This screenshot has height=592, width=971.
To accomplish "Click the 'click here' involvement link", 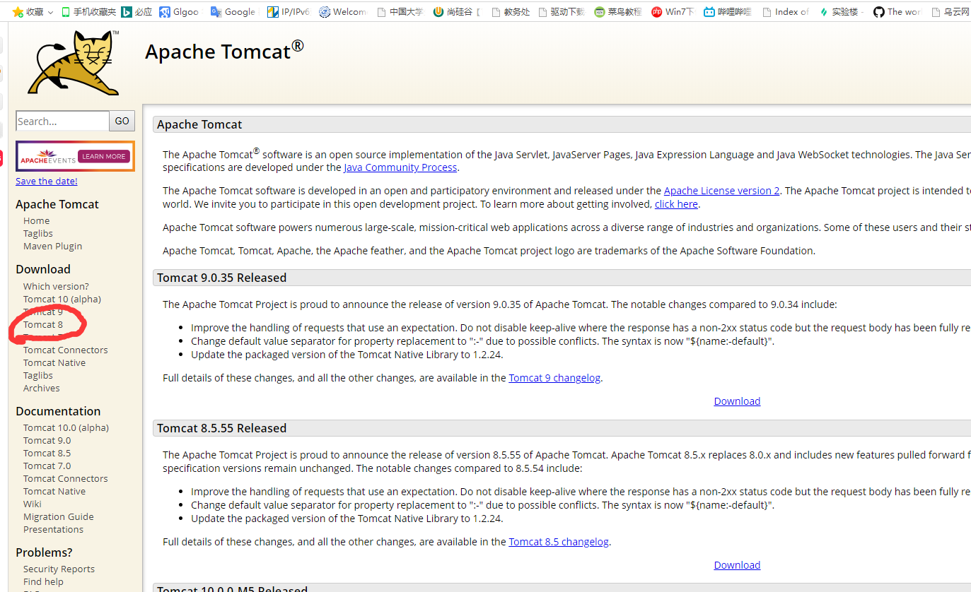I will coord(676,204).
